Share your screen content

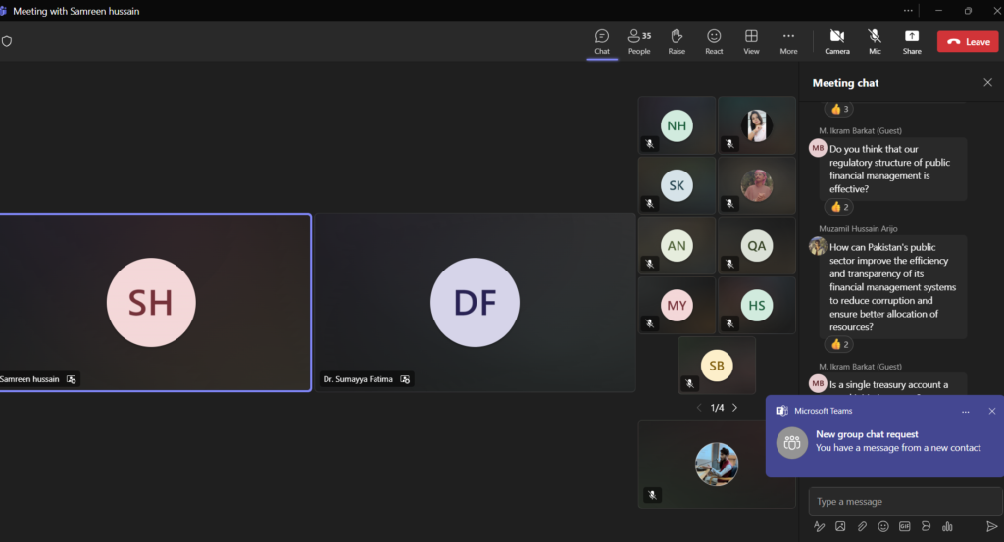[912, 42]
